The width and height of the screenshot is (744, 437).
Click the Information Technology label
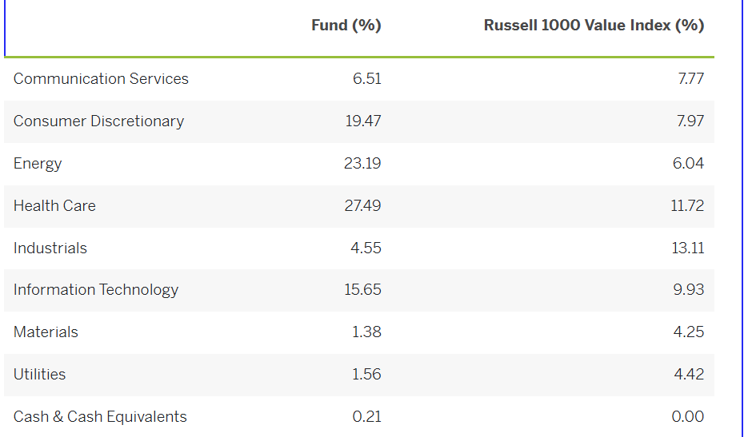pyautogui.click(x=96, y=290)
